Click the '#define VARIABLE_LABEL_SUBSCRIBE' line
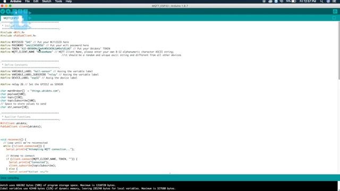This screenshot has width=340, height=191. click(49, 74)
